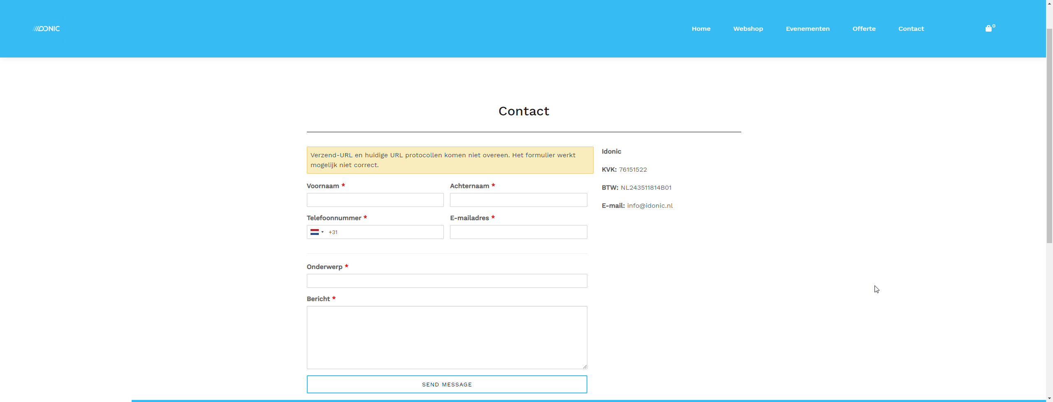Focus the E-mailadres text box
This screenshot has height=402, width=1053.
click(518, 232)
